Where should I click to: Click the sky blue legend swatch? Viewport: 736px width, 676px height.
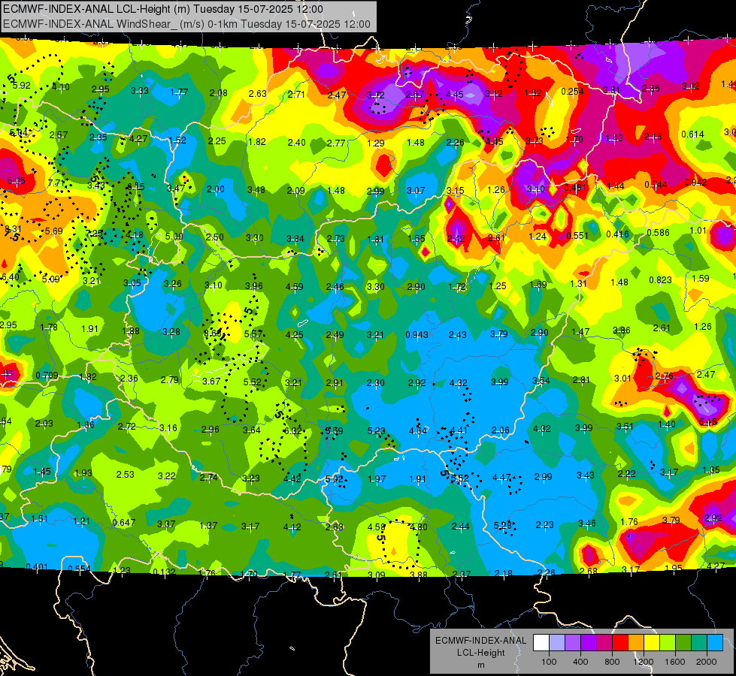pyautogui.click(x=714, y=643)
